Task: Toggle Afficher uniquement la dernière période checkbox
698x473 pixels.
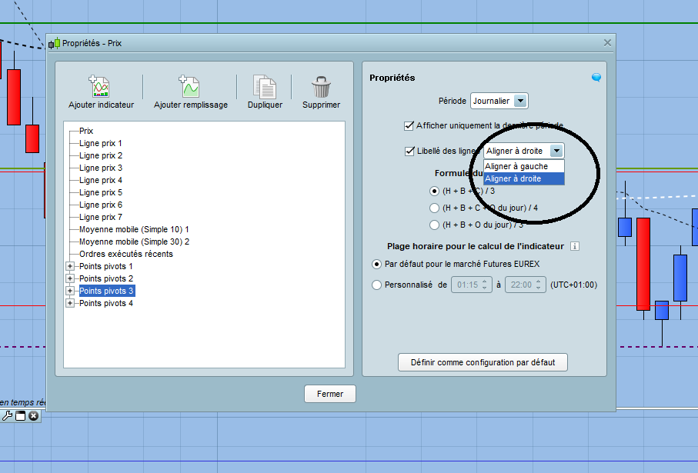Action: pos(409,125)
